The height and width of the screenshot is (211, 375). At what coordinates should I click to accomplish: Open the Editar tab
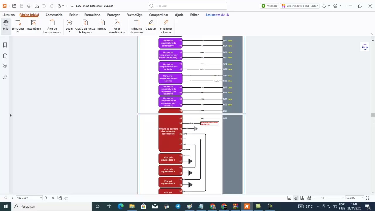click(x=195, y=15)
